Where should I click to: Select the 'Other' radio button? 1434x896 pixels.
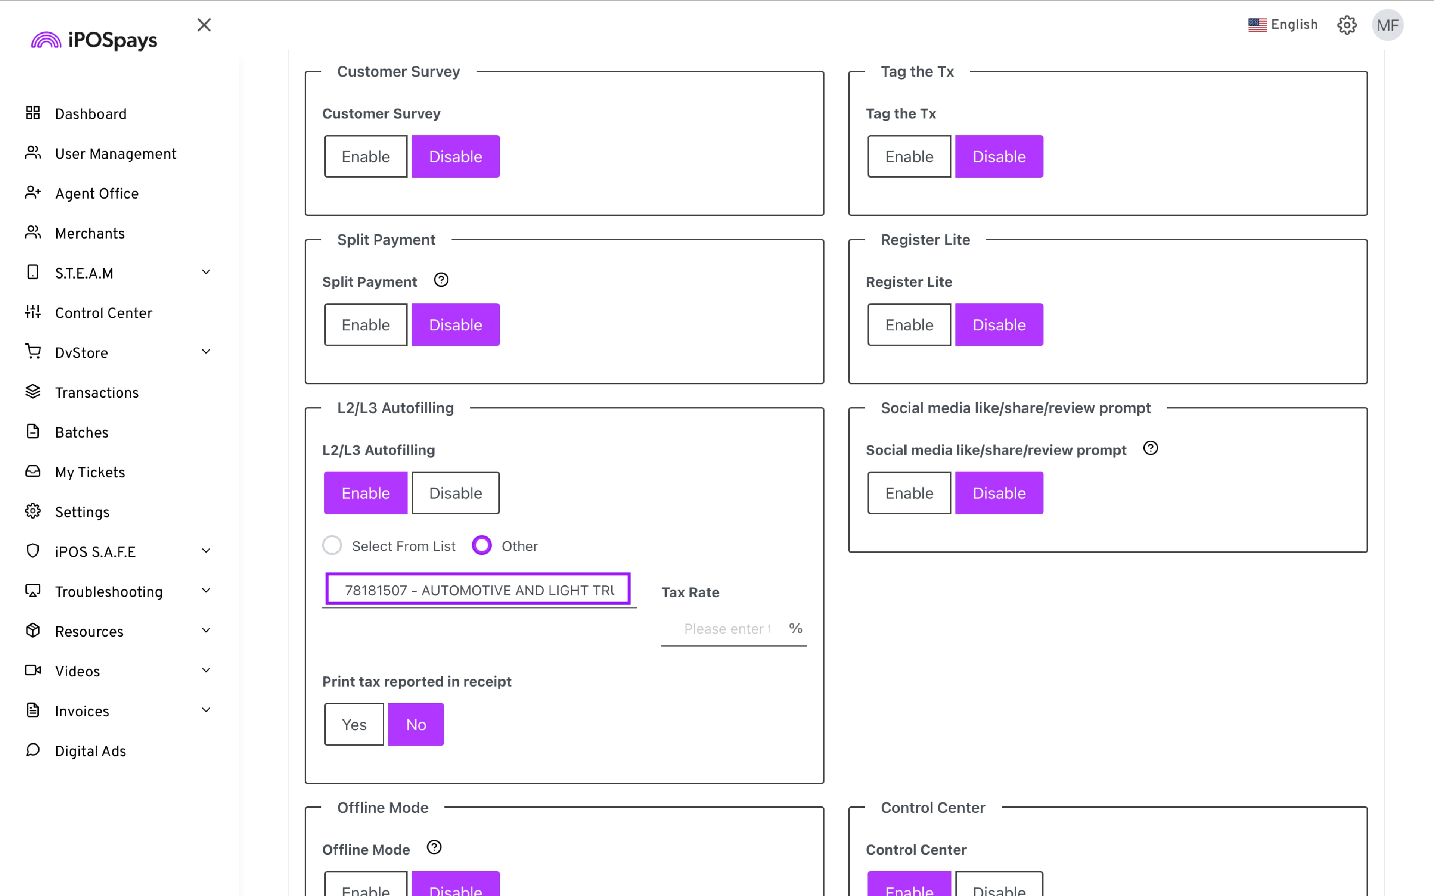(x=481, y=545)
